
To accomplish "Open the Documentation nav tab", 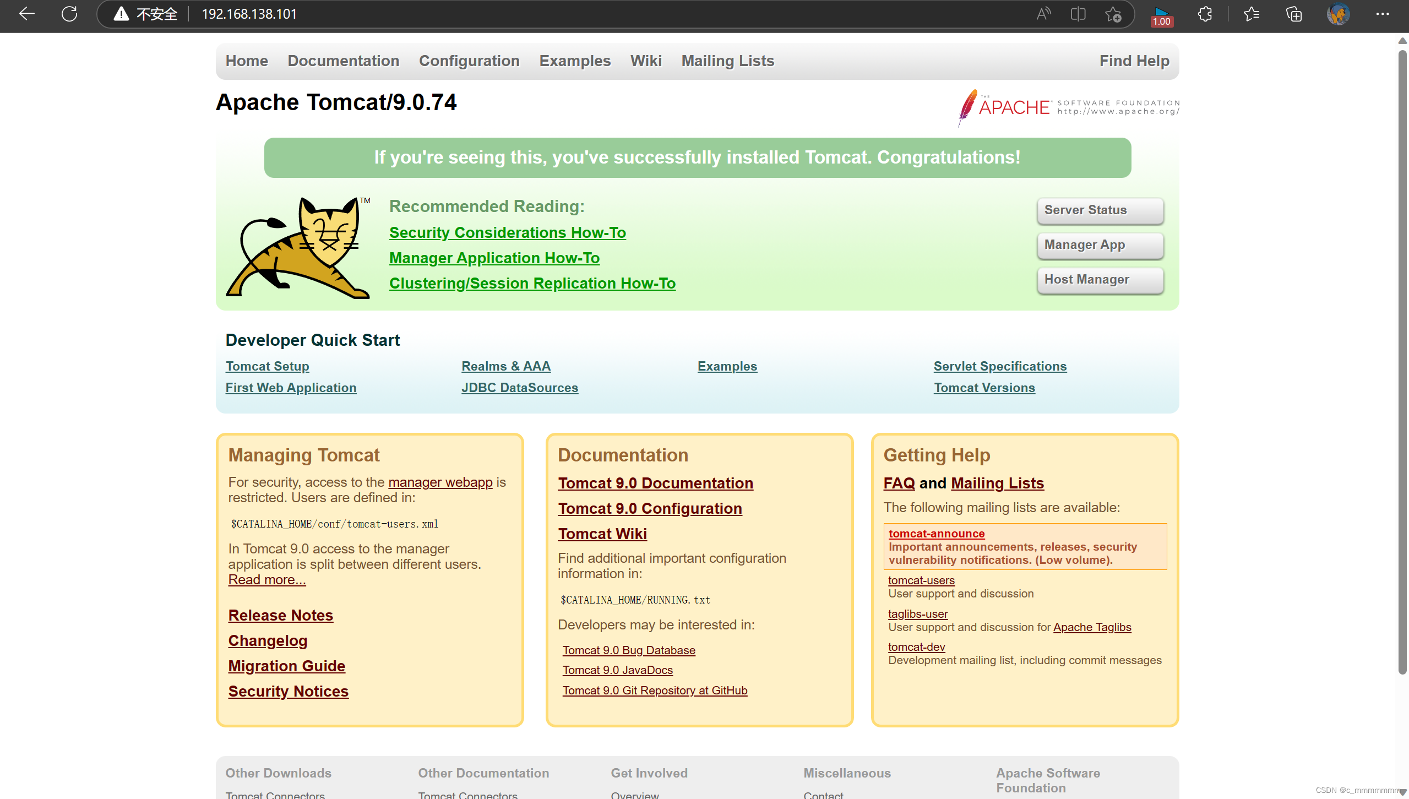I will [343, 61].
